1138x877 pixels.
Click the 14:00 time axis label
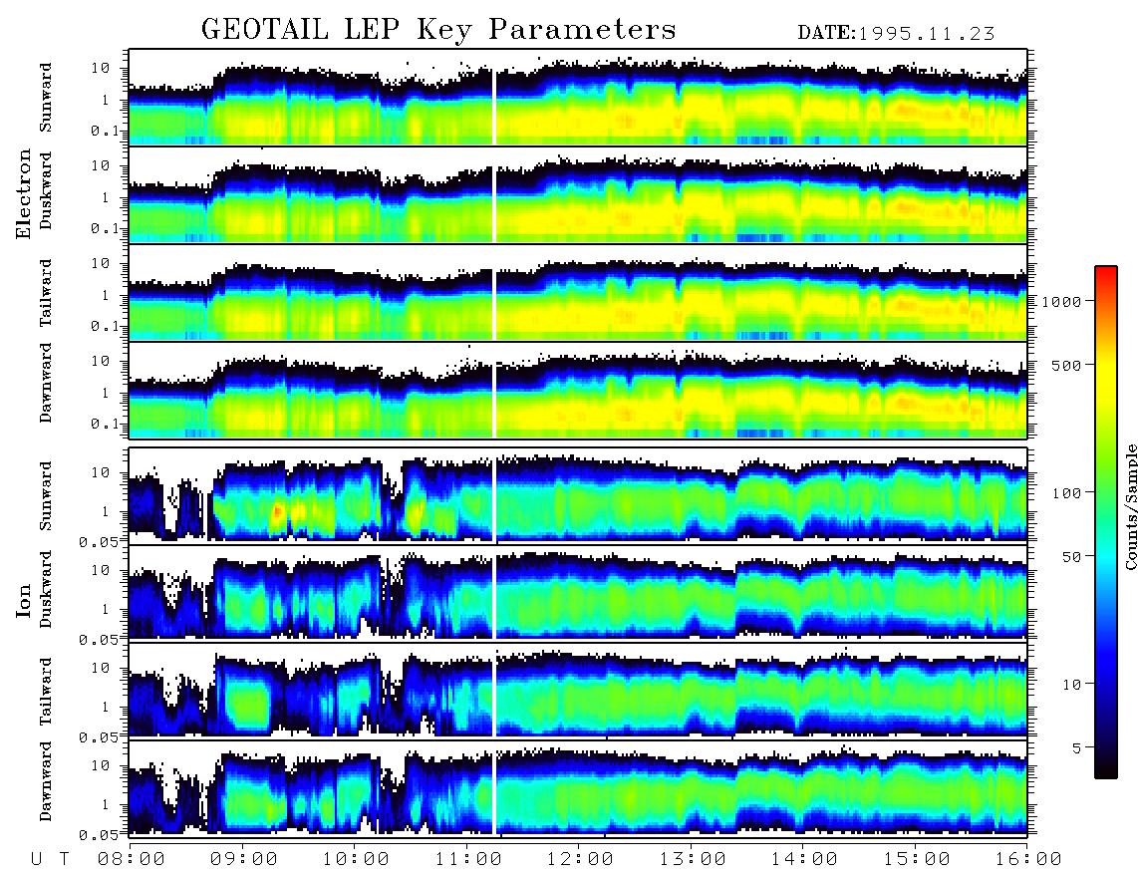click(805, 859)
